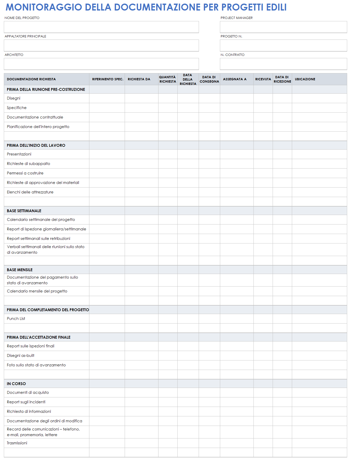
Task: Click Riferimento Spec. cell in Disegni row
Action: [x=107, y=98]
